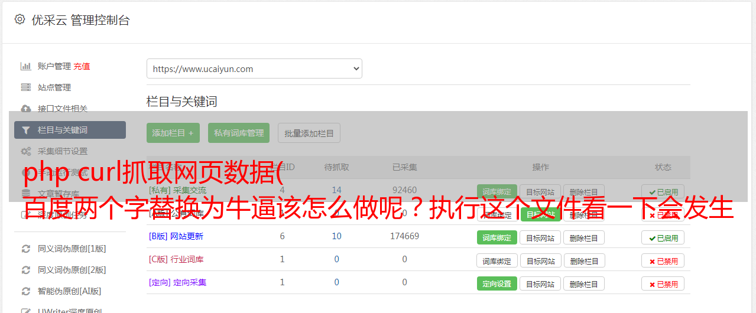This screenshot has height=313, width=756.
Task: Click the settings gear icon in header
Action: [20, 19]
